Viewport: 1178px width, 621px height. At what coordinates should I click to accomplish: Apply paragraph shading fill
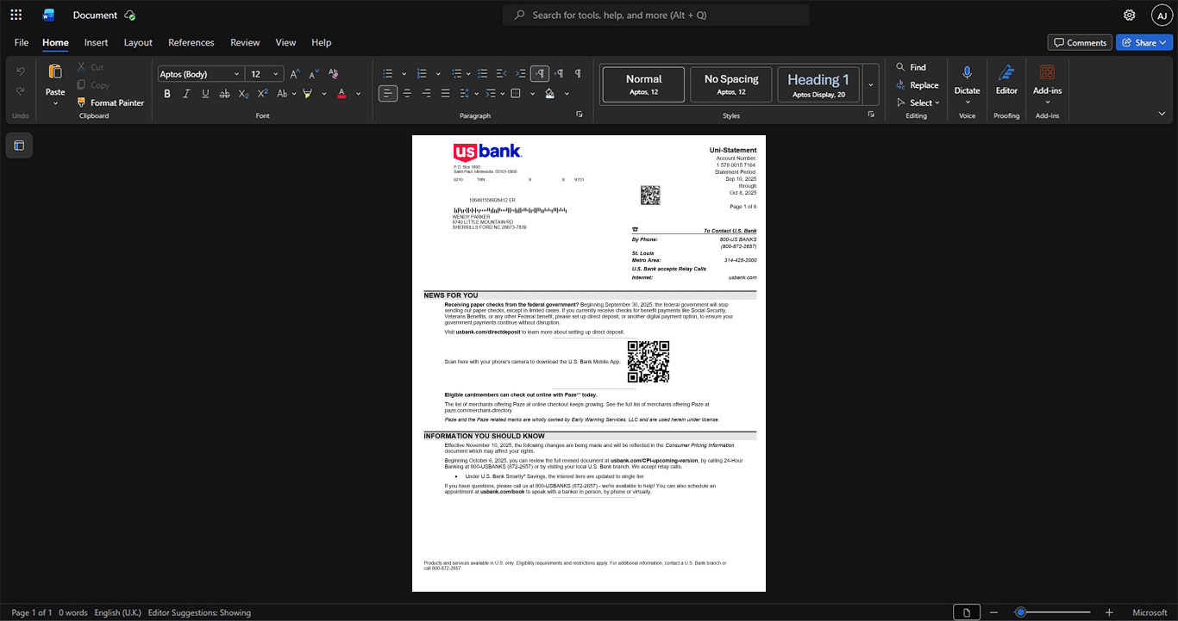[x=550, y=93]
